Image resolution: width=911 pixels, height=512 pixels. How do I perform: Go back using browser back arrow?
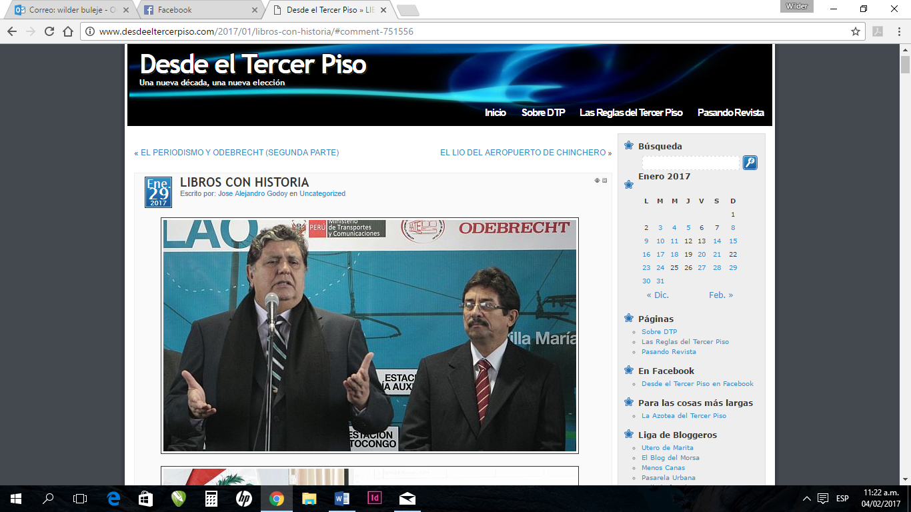click(x=12, y=31)
